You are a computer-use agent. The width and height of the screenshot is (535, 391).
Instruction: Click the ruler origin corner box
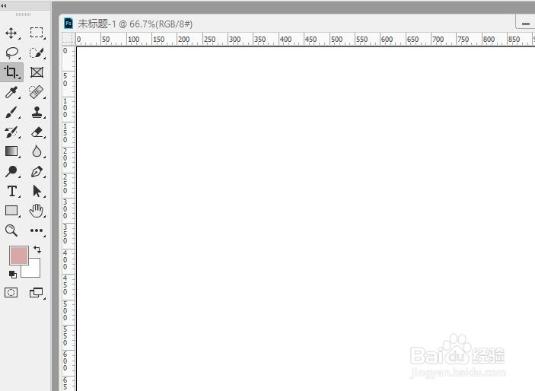point(68,39)
